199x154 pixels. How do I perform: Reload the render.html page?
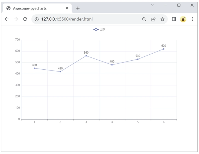[25, 19]
